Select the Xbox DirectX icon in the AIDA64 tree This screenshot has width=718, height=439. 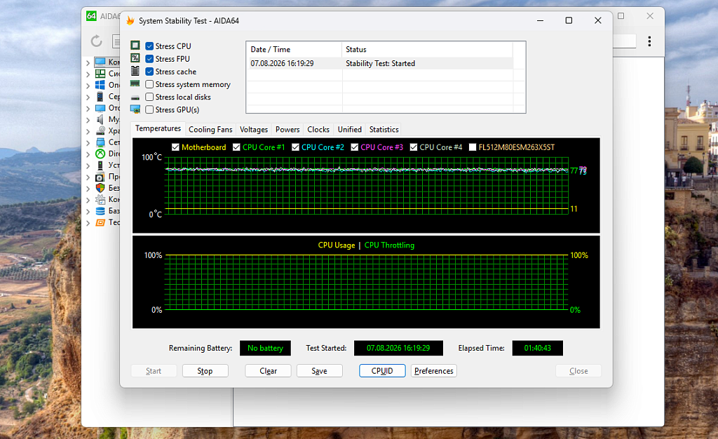100,154
